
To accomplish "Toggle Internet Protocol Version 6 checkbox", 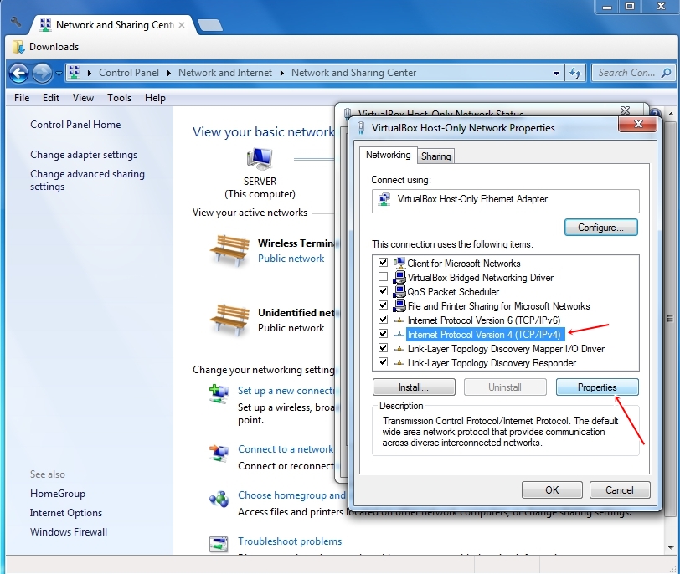I will point(383,320).
